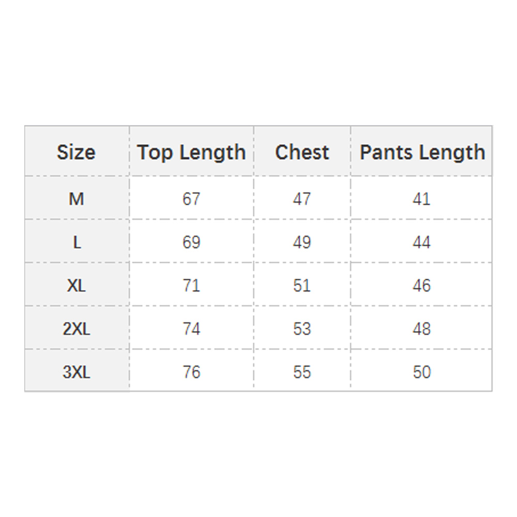Click the Chest column header
The image size is (517, 517).
(x=302, y=153)
